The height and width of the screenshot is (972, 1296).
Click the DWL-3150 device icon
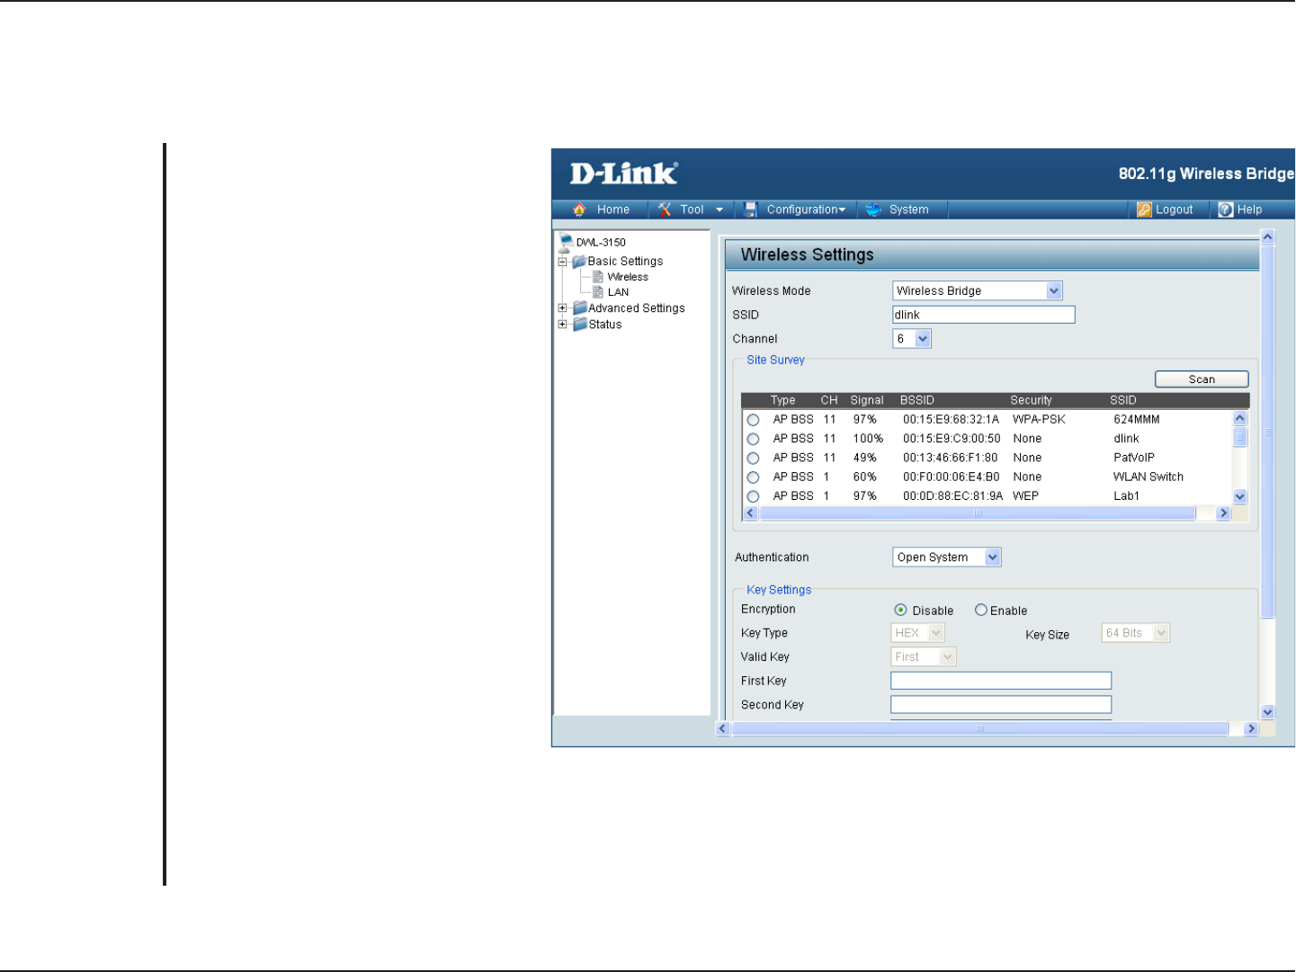click(x=566, y=241)
